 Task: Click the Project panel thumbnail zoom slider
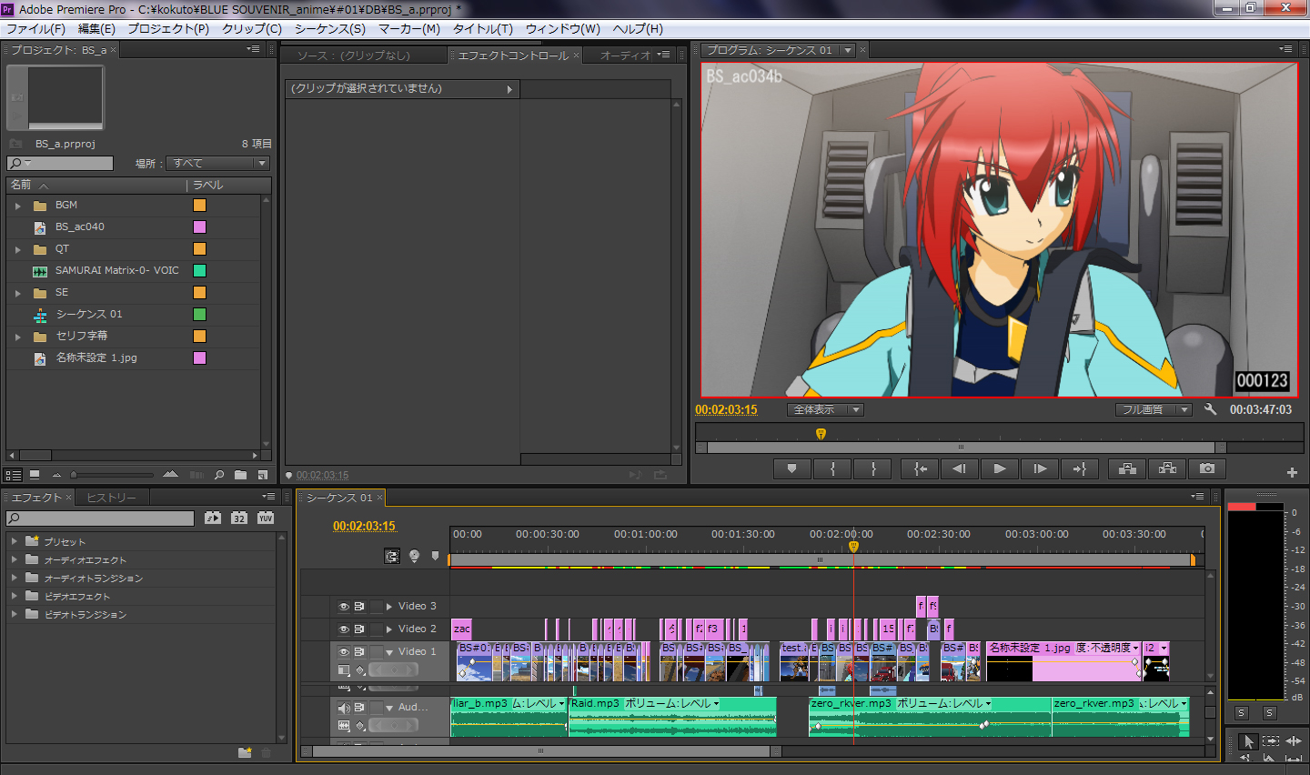tap(113, 475)
